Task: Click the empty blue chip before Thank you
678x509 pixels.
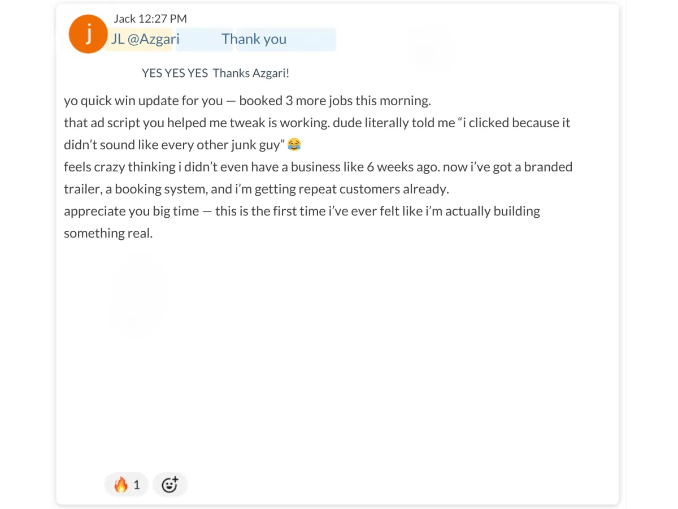Action: pos(204,40)
